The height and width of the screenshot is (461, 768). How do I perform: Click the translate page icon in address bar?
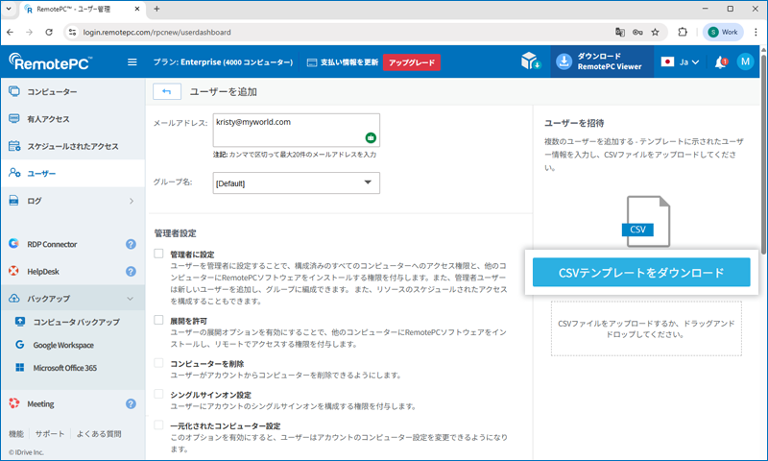tap(620, 33)
